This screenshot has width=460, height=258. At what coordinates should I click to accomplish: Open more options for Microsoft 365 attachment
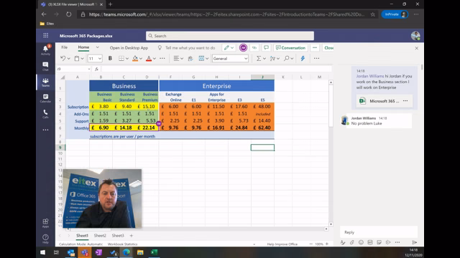[405, 100]
